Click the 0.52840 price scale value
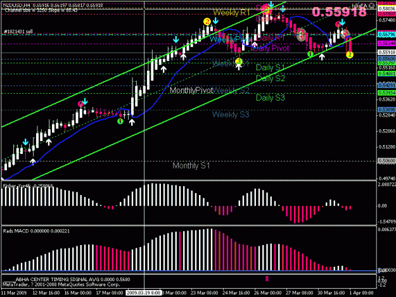 (x=386, y=115)
